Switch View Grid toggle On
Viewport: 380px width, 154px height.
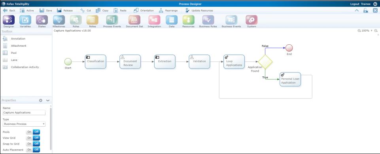(29, 138)
